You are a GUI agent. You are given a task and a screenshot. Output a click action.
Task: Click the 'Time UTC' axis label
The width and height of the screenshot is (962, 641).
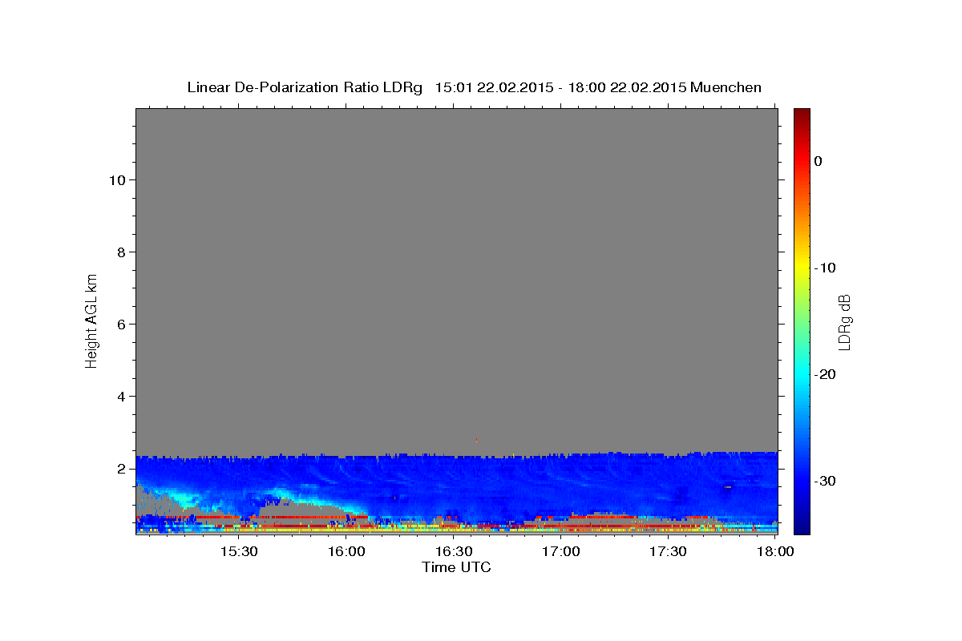(456, 567)
